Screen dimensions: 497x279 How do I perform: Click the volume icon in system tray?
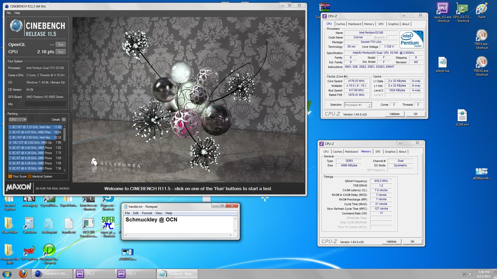click(471, 274)
